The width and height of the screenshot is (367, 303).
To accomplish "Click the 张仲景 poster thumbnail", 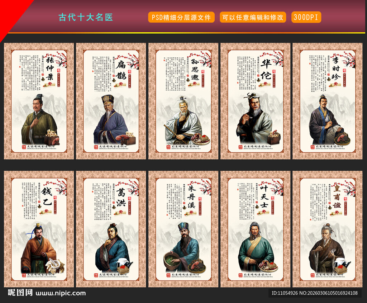I will click(x=39, y=101).
